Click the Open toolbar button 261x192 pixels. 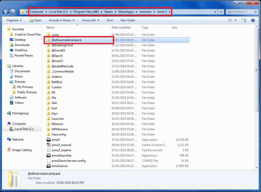point(36,20)
